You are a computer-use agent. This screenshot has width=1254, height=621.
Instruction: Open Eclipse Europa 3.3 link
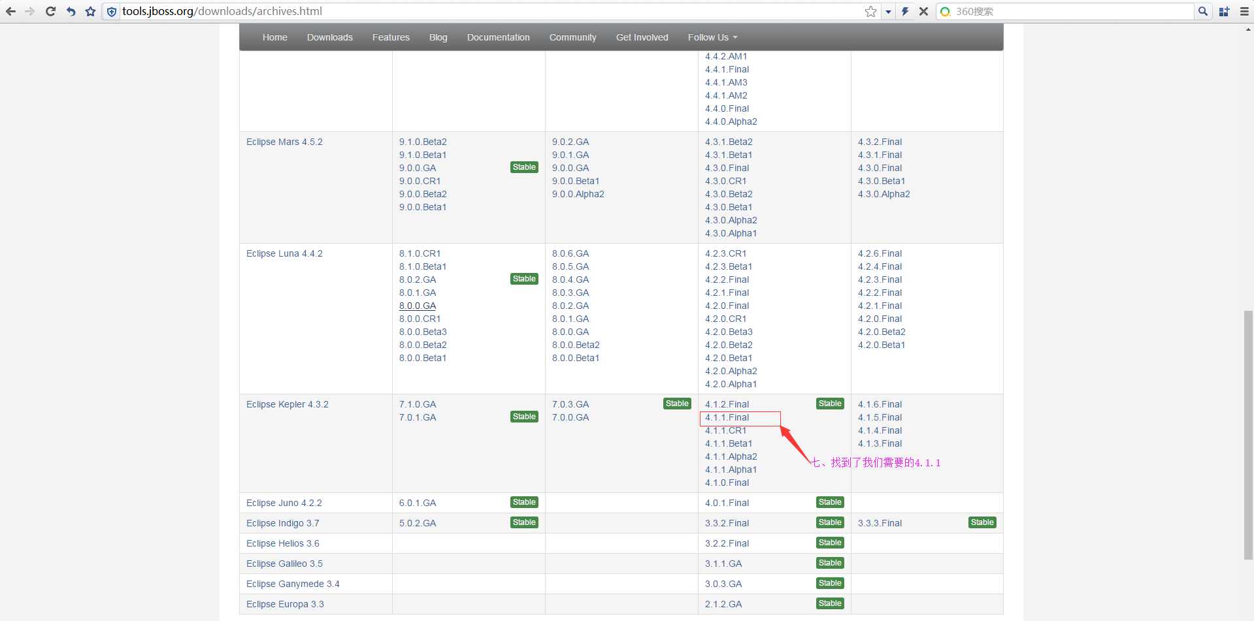click(x=285, y=604)
